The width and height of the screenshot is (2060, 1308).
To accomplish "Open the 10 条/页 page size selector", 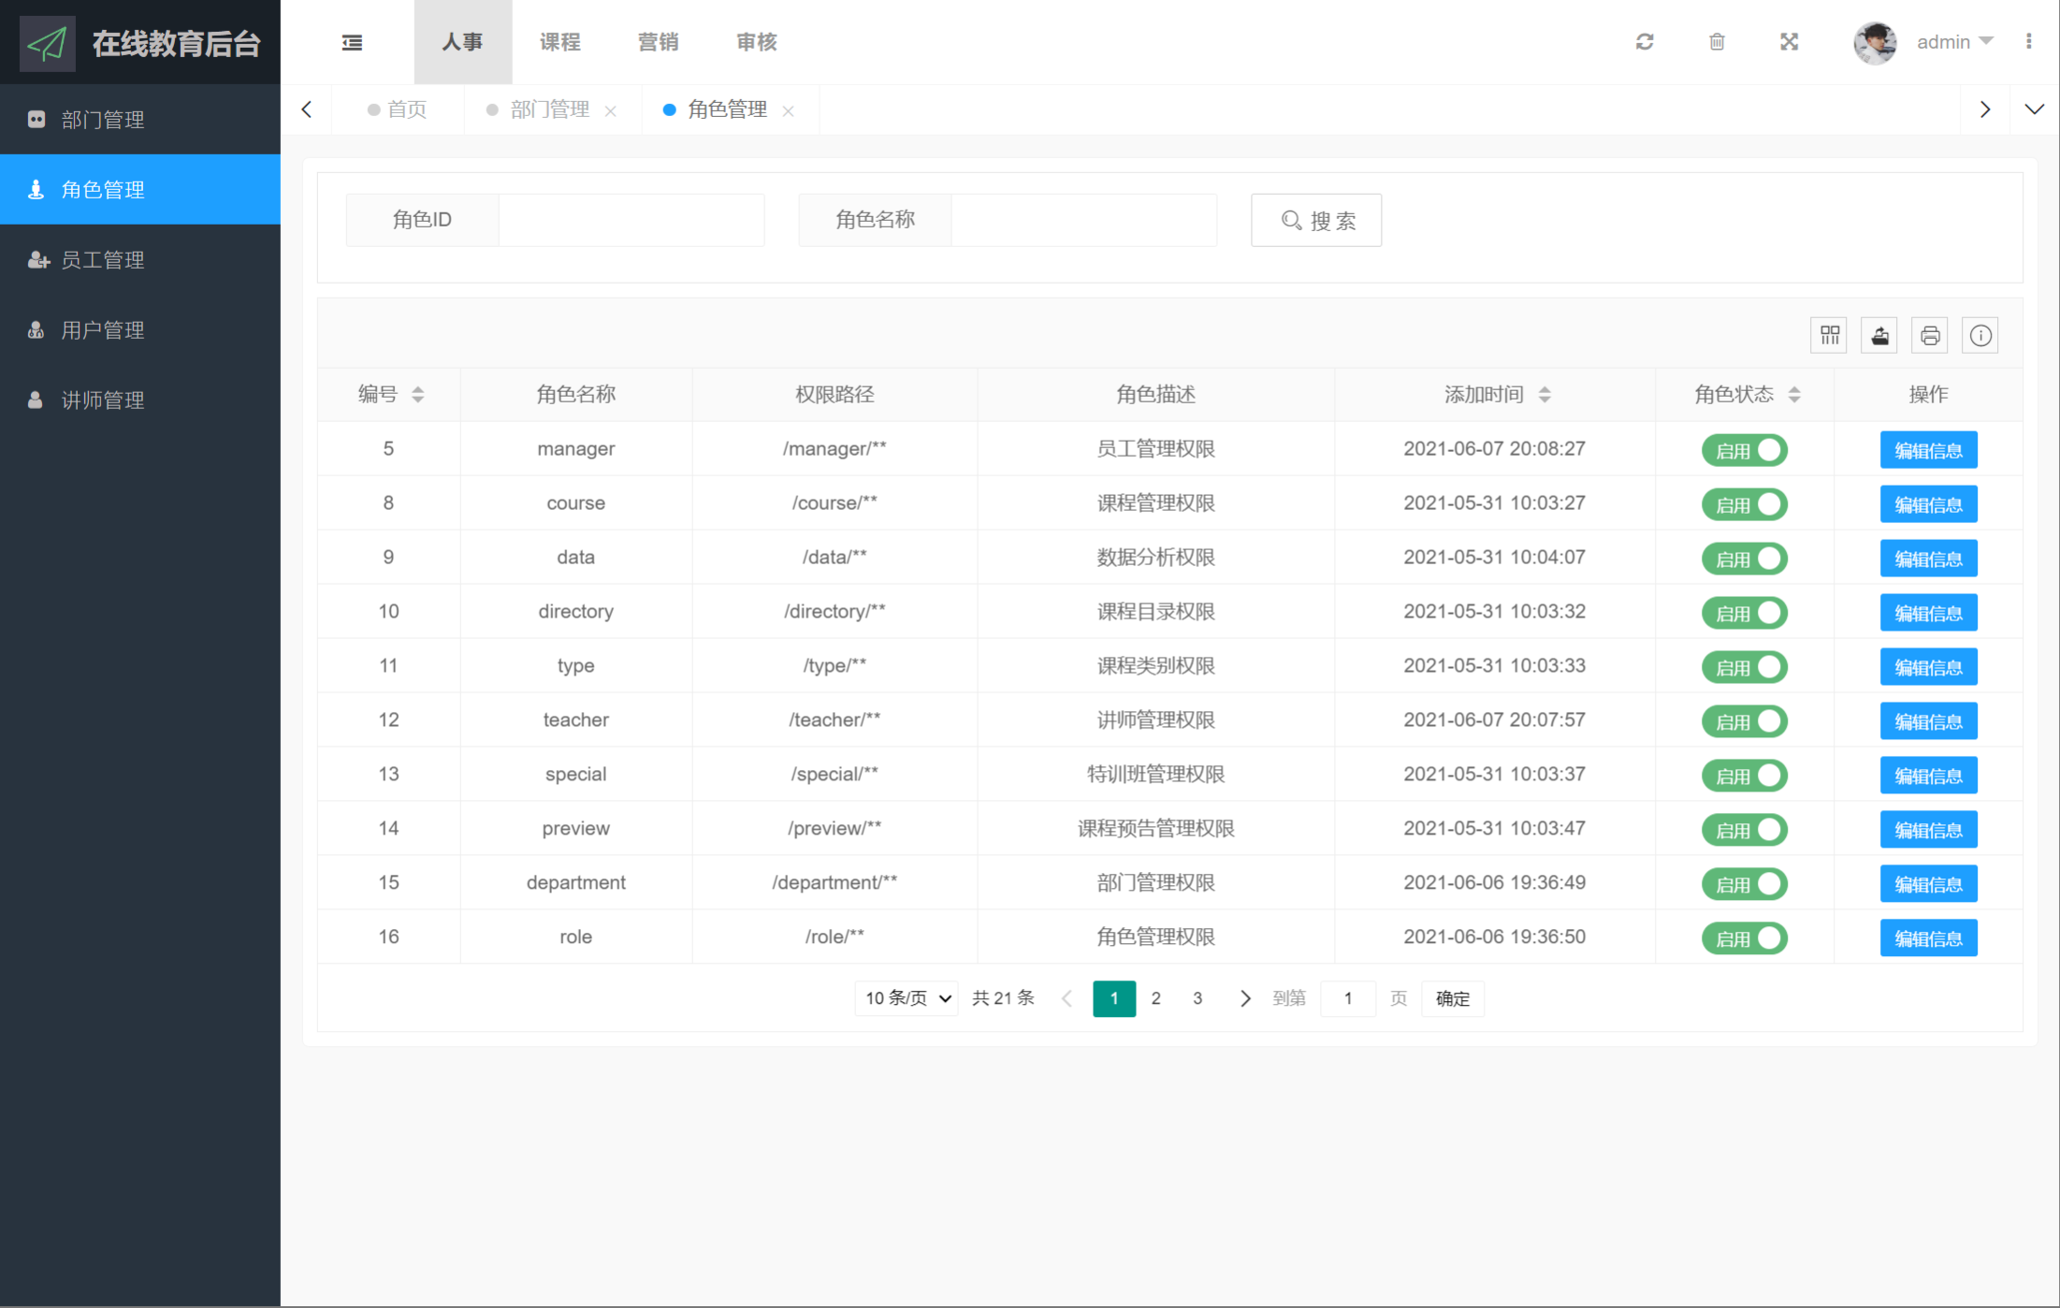I will click(907, 998).
